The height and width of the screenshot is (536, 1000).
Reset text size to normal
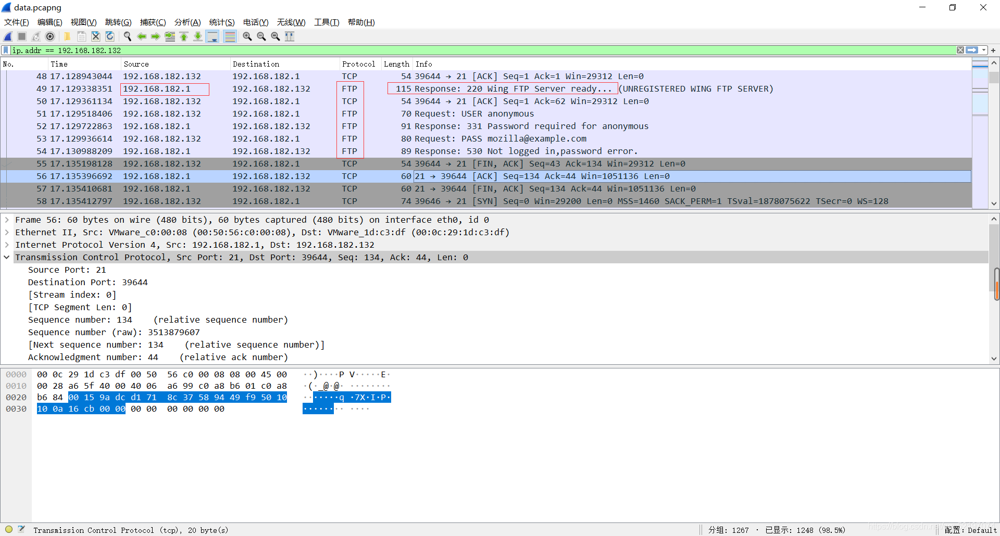click(x=276, y=36)
